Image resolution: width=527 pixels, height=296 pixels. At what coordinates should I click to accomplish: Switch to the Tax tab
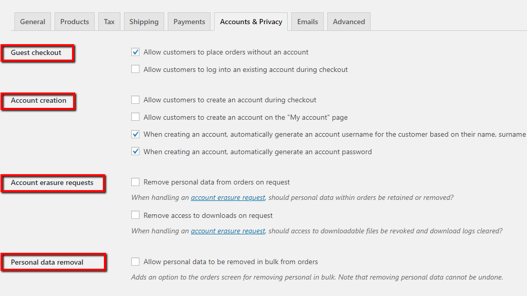point(109,22)
